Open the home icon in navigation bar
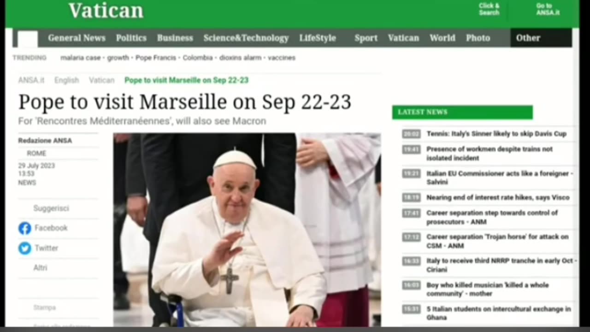590x332 pixels. pyautogui.click(x=27, y=39)
